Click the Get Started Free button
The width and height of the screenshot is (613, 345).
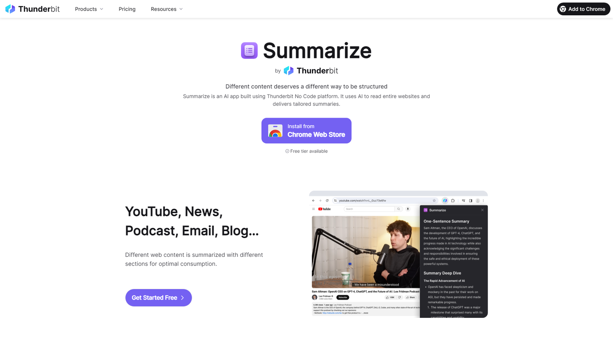tap(159, 297)
